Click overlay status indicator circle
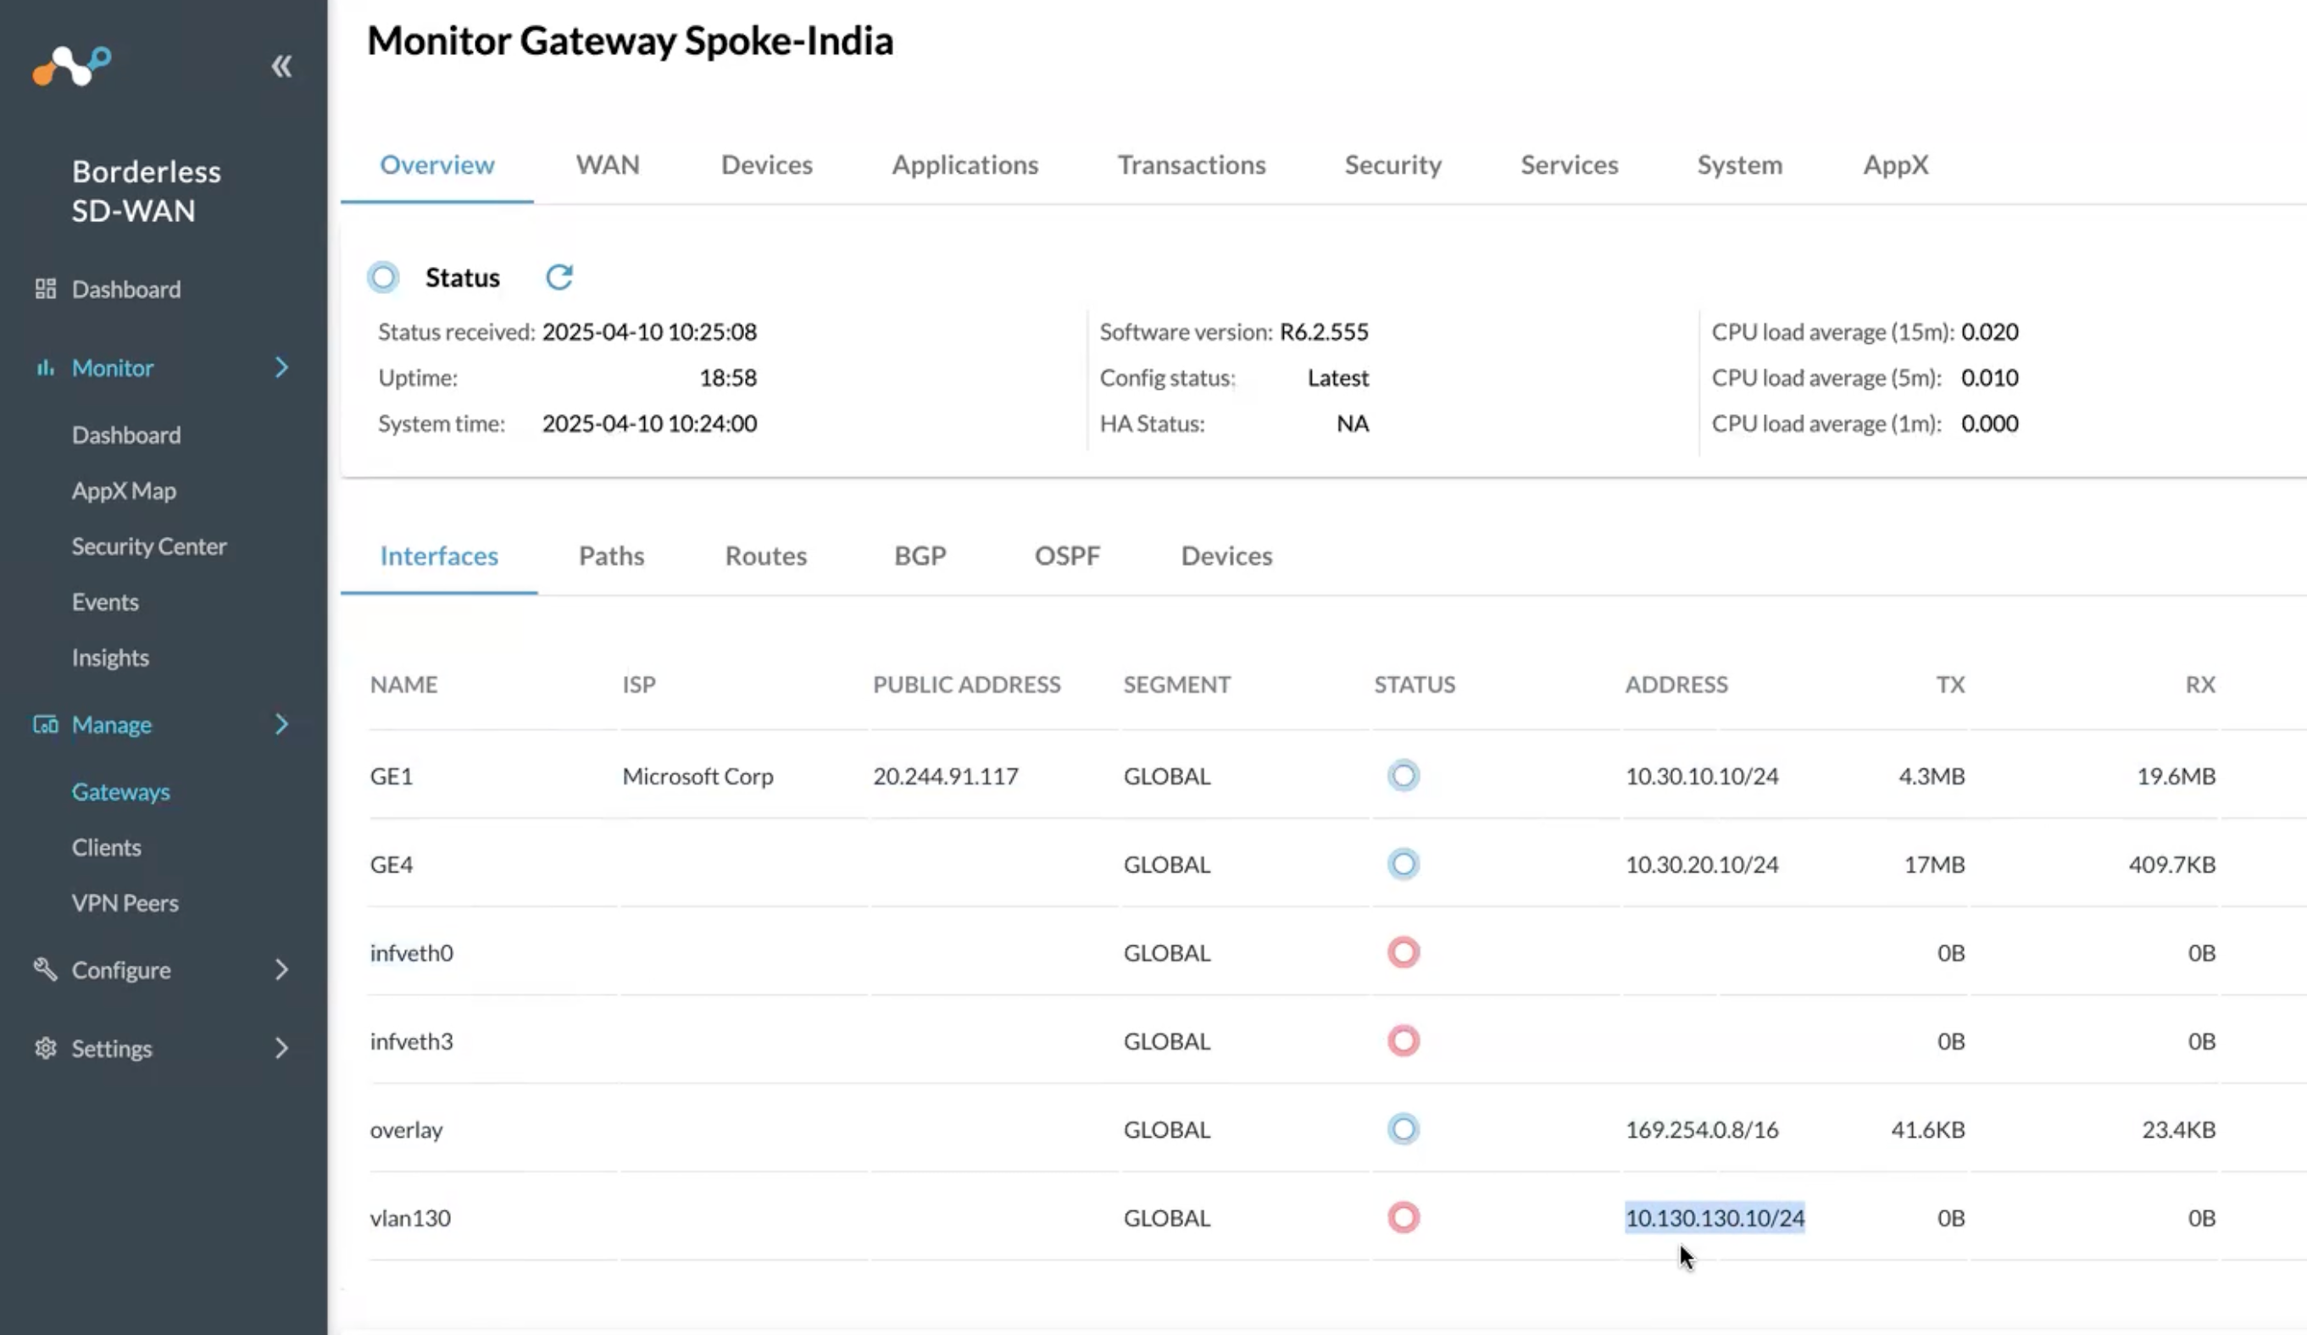This screenshot has width=2307, height=1335. coord(1404,1129)
